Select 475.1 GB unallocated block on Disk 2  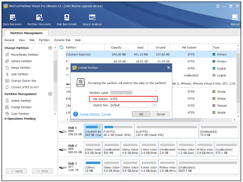[x=226, y=149]
